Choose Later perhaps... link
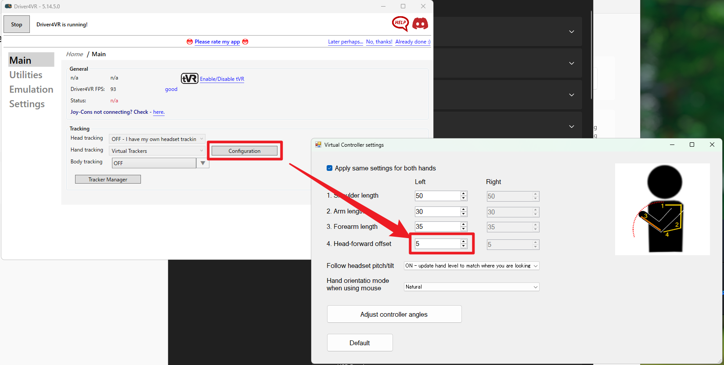 click(x=346, y=42)
